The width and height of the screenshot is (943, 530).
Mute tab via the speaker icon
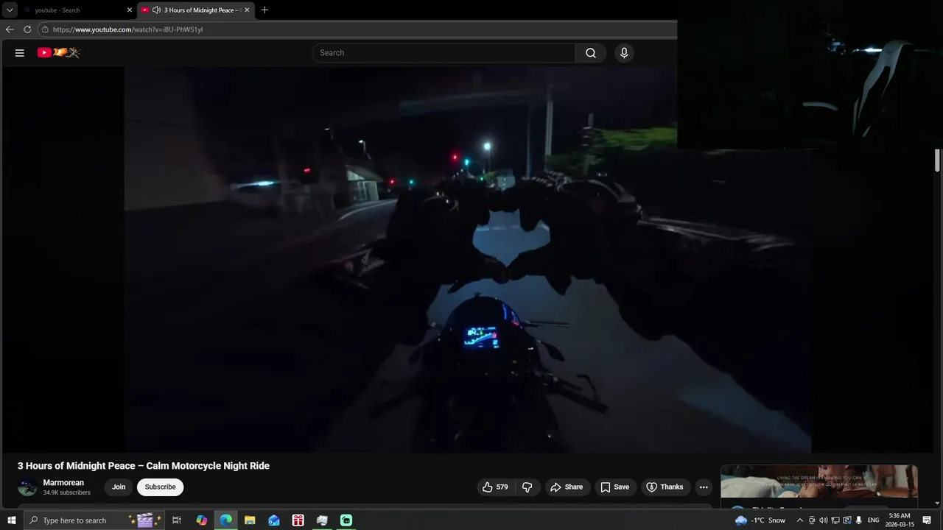(x=156, y=10)
